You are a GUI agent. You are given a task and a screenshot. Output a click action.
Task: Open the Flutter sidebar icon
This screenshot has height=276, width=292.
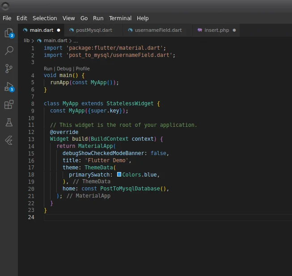pos(9,140)
